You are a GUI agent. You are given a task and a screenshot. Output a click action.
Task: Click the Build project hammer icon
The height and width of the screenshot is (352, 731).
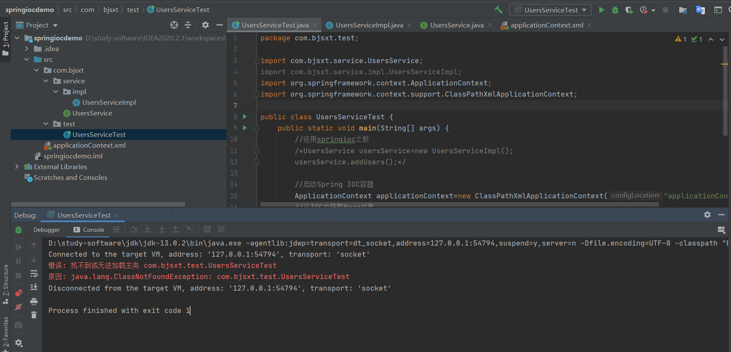tap(498, 9)
